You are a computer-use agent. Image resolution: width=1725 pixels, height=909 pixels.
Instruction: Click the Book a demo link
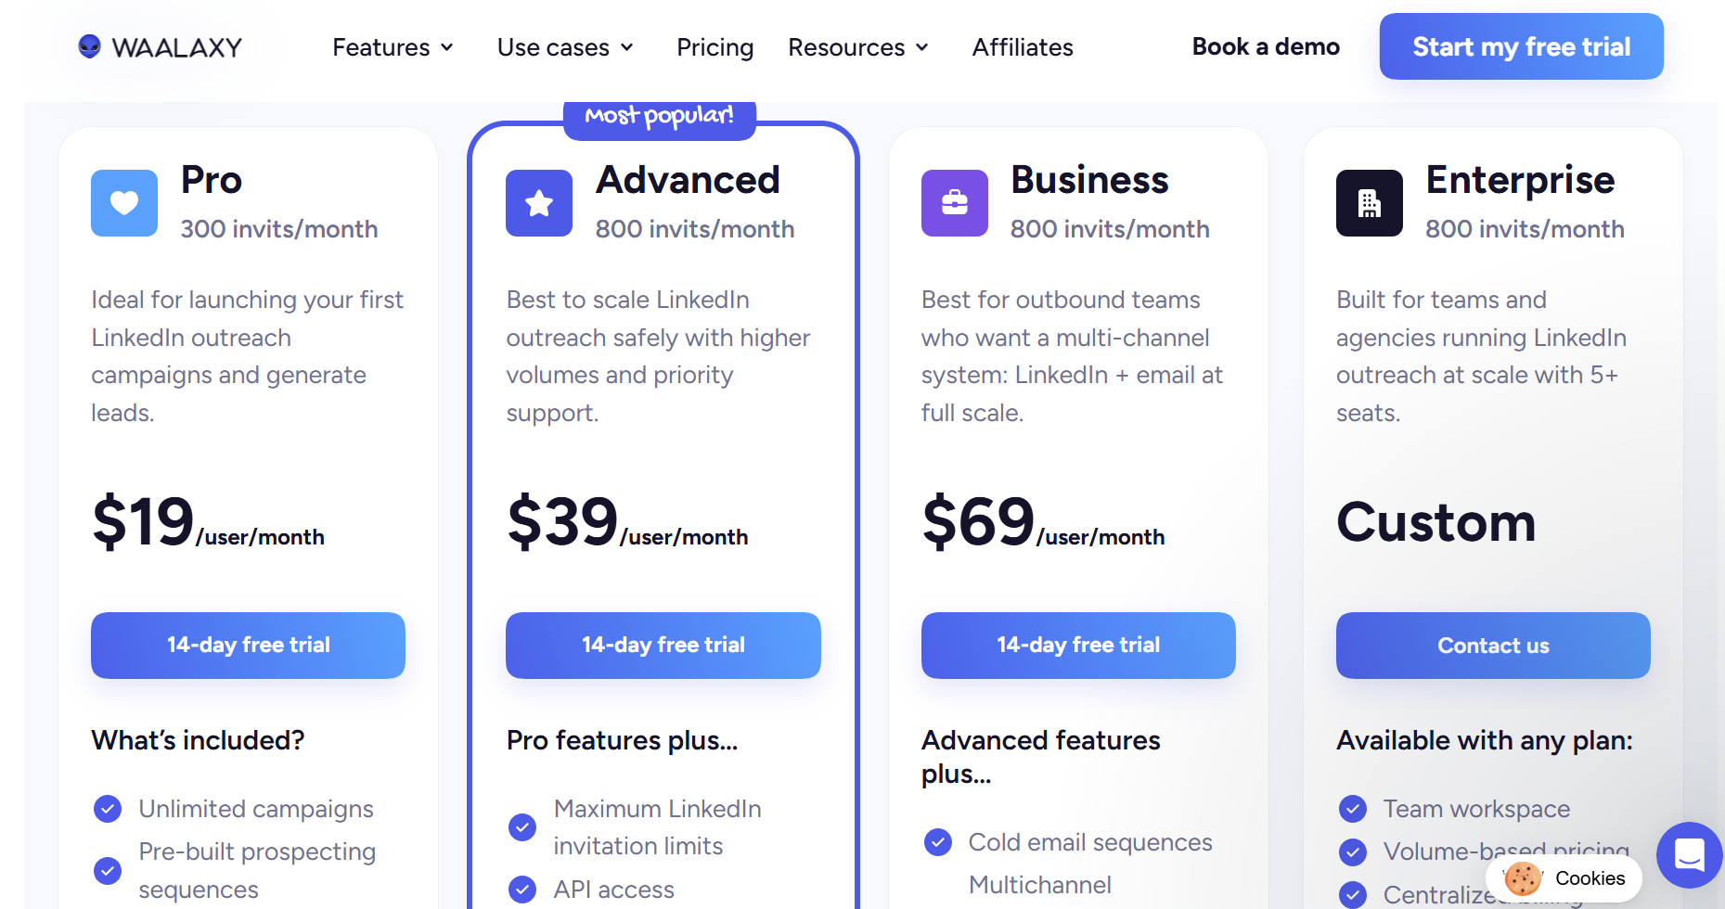click(x=1266, y=46)
